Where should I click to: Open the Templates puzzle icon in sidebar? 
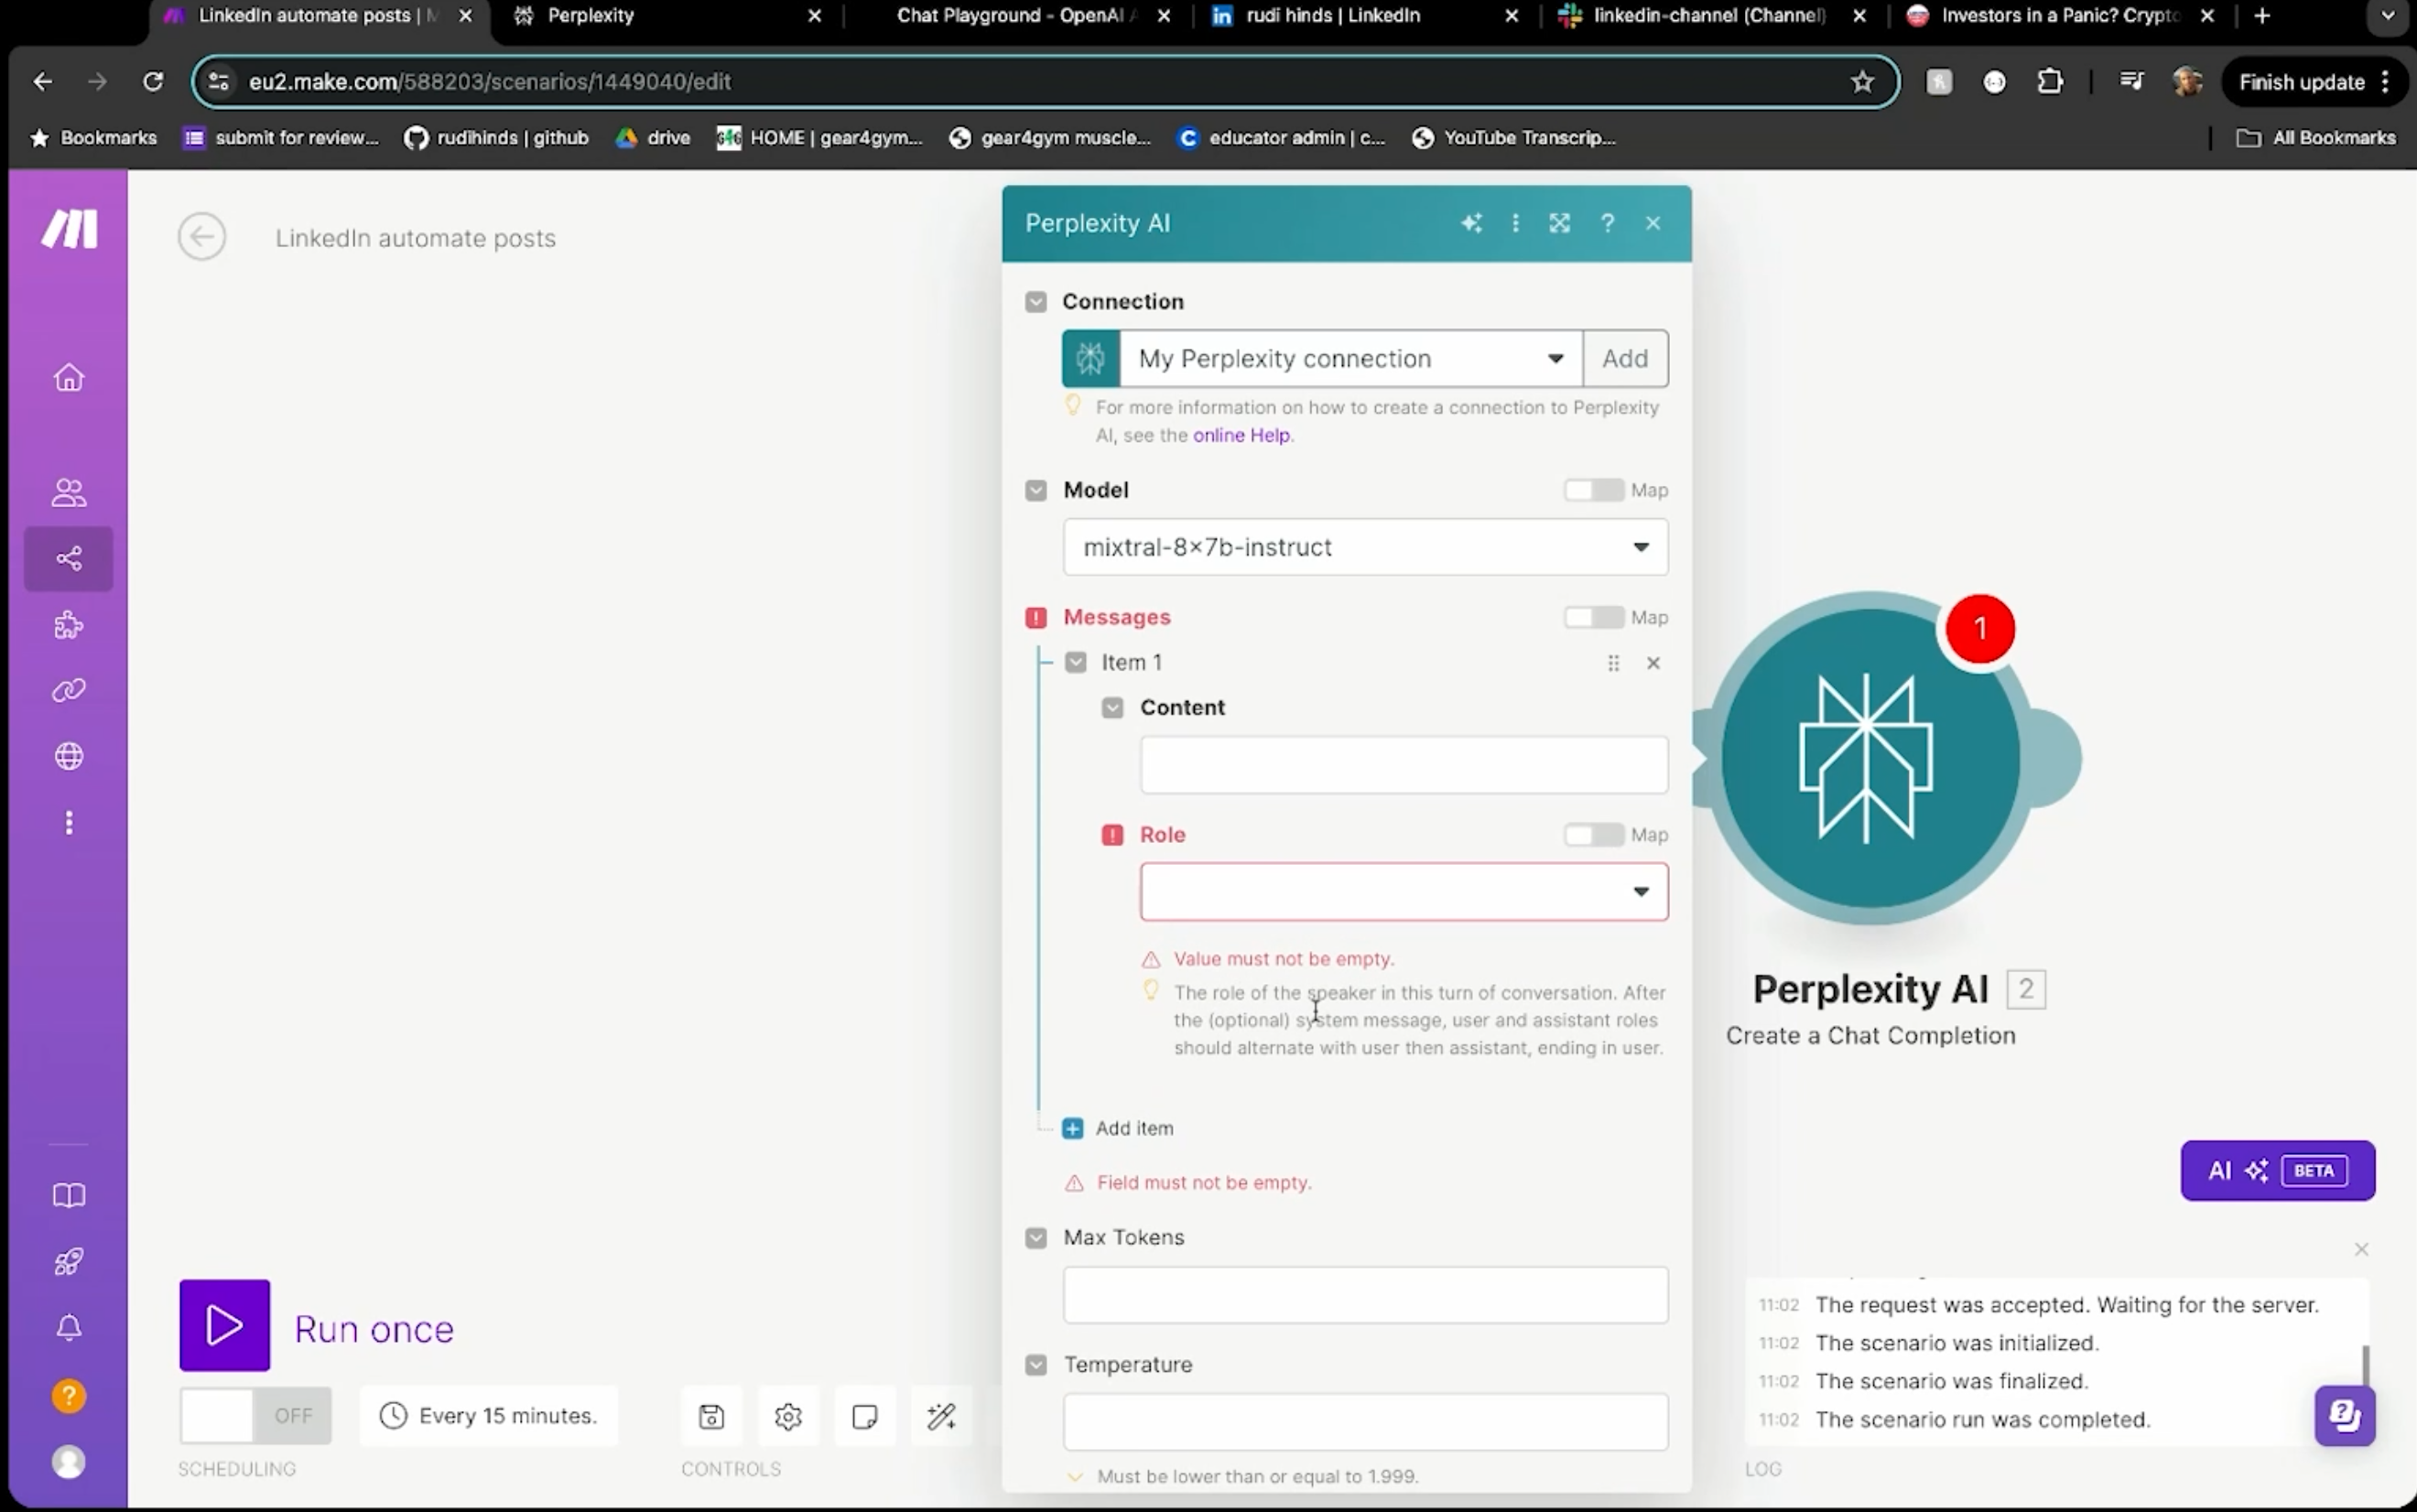68,625
